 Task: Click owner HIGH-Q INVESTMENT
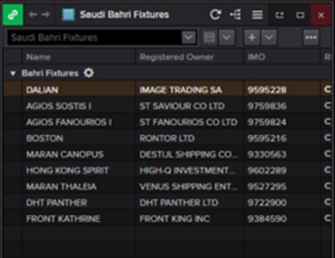point(187,171)
